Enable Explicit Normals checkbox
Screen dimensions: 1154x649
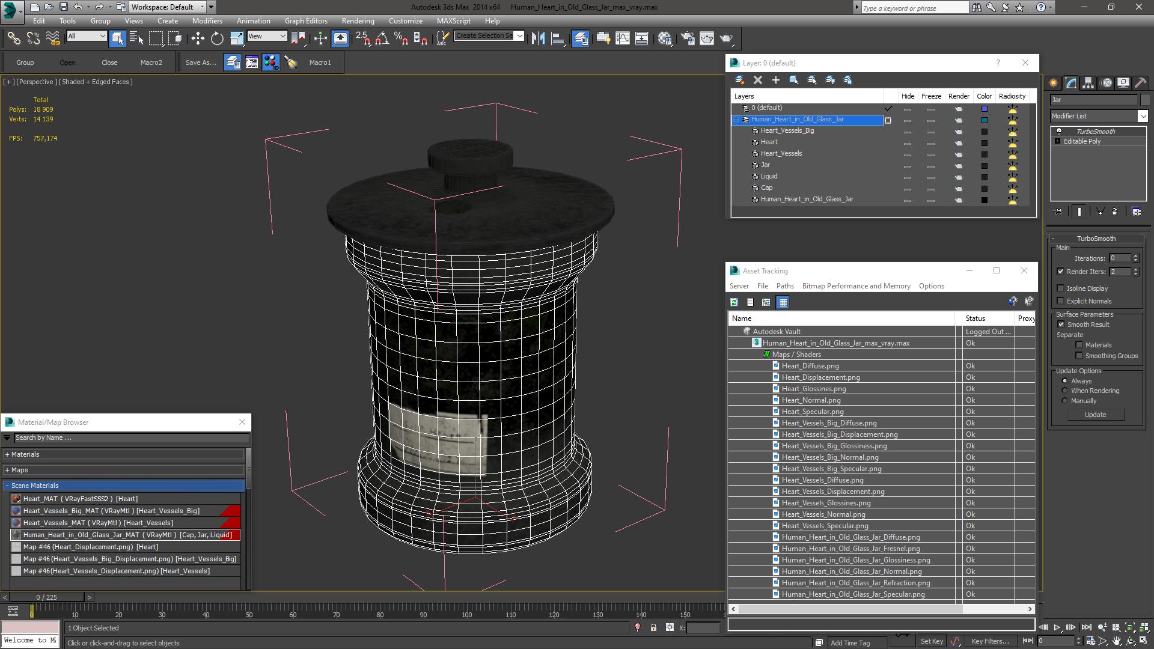(1060, 301)
